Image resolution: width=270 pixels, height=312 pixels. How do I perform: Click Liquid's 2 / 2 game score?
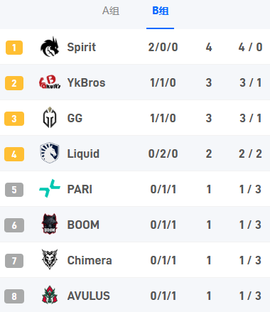[x=250, y=154]
